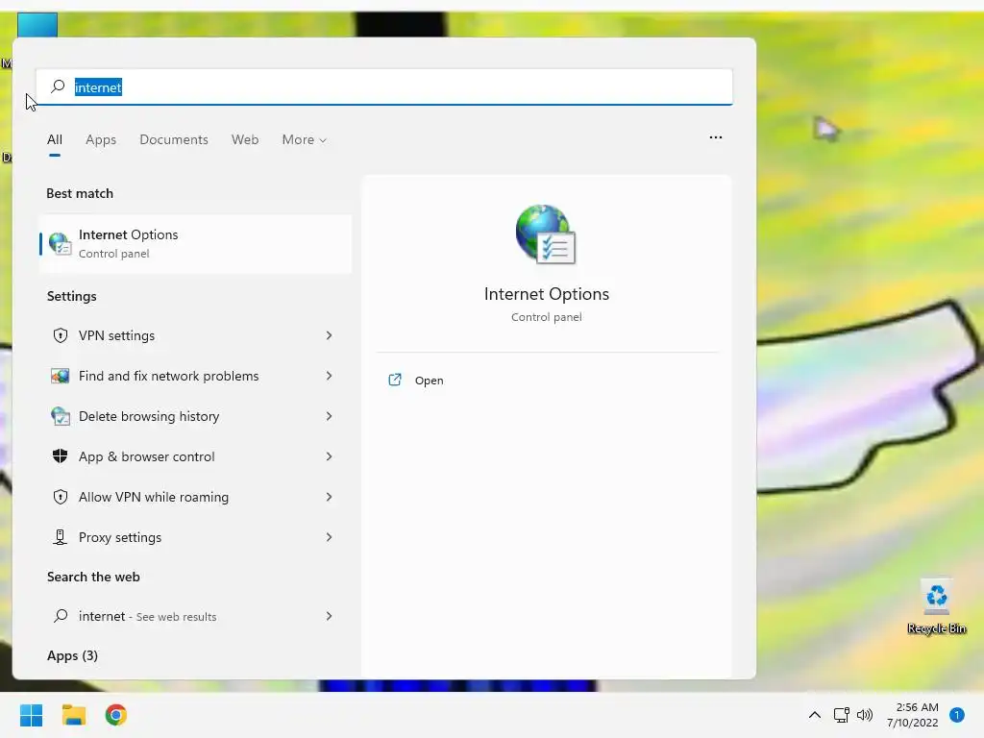Screen dimensions: 984x738
Task: Open Google Chrome from the taskbar
Action: click(x=116, y=715)
